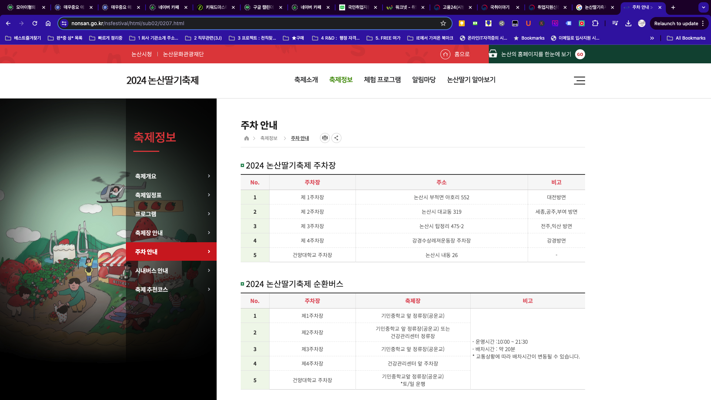Open 알림마당 top menu
This screenshot has width=711, height=400.
424,80
